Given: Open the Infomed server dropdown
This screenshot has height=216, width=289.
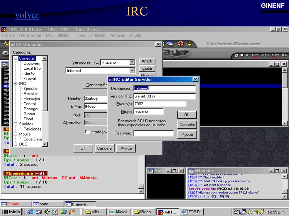Looking at the screenshot, I should click(132, 70).
